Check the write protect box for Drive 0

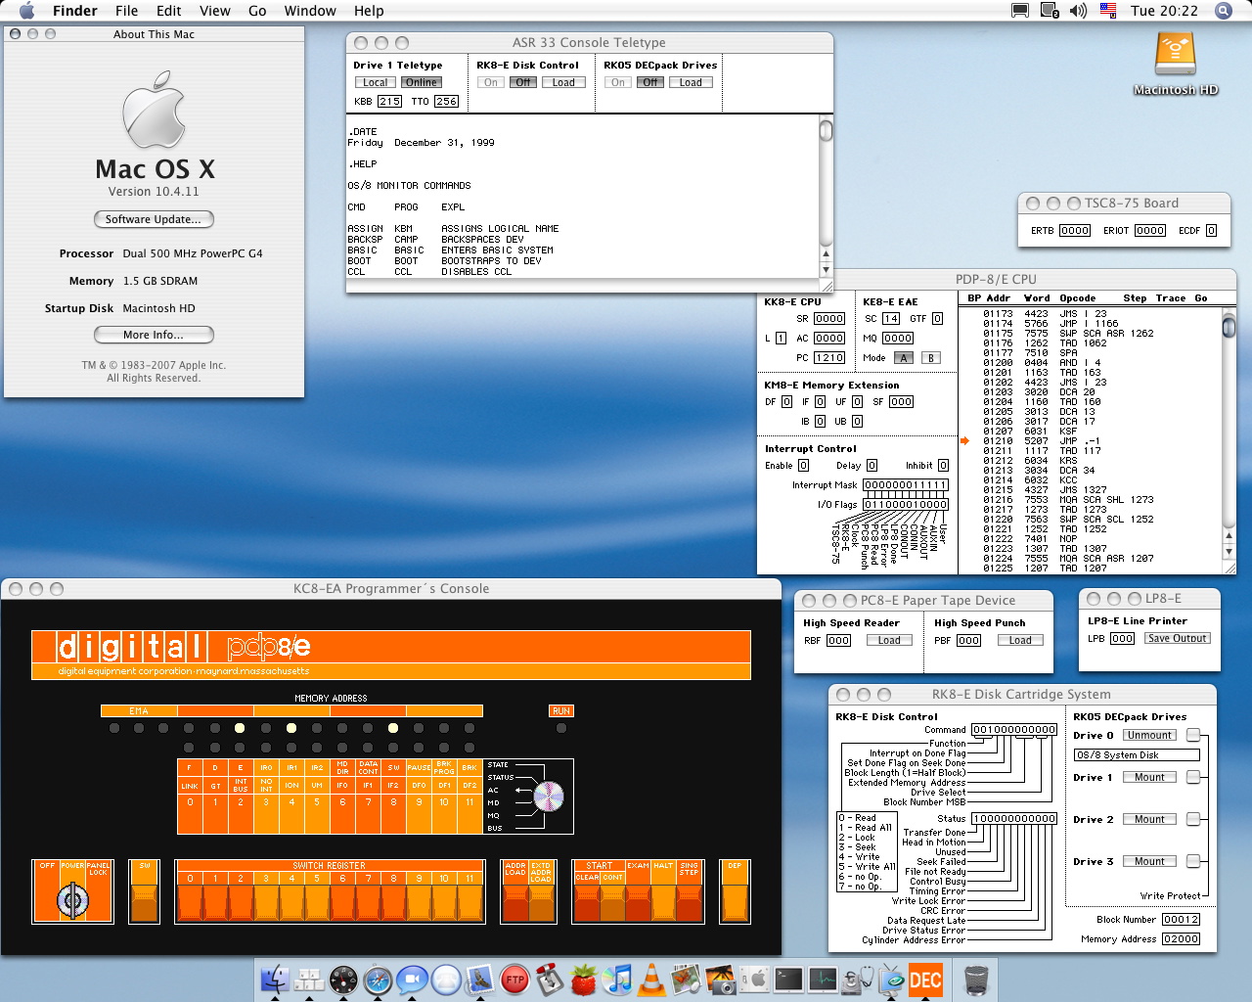(1193, 735)
